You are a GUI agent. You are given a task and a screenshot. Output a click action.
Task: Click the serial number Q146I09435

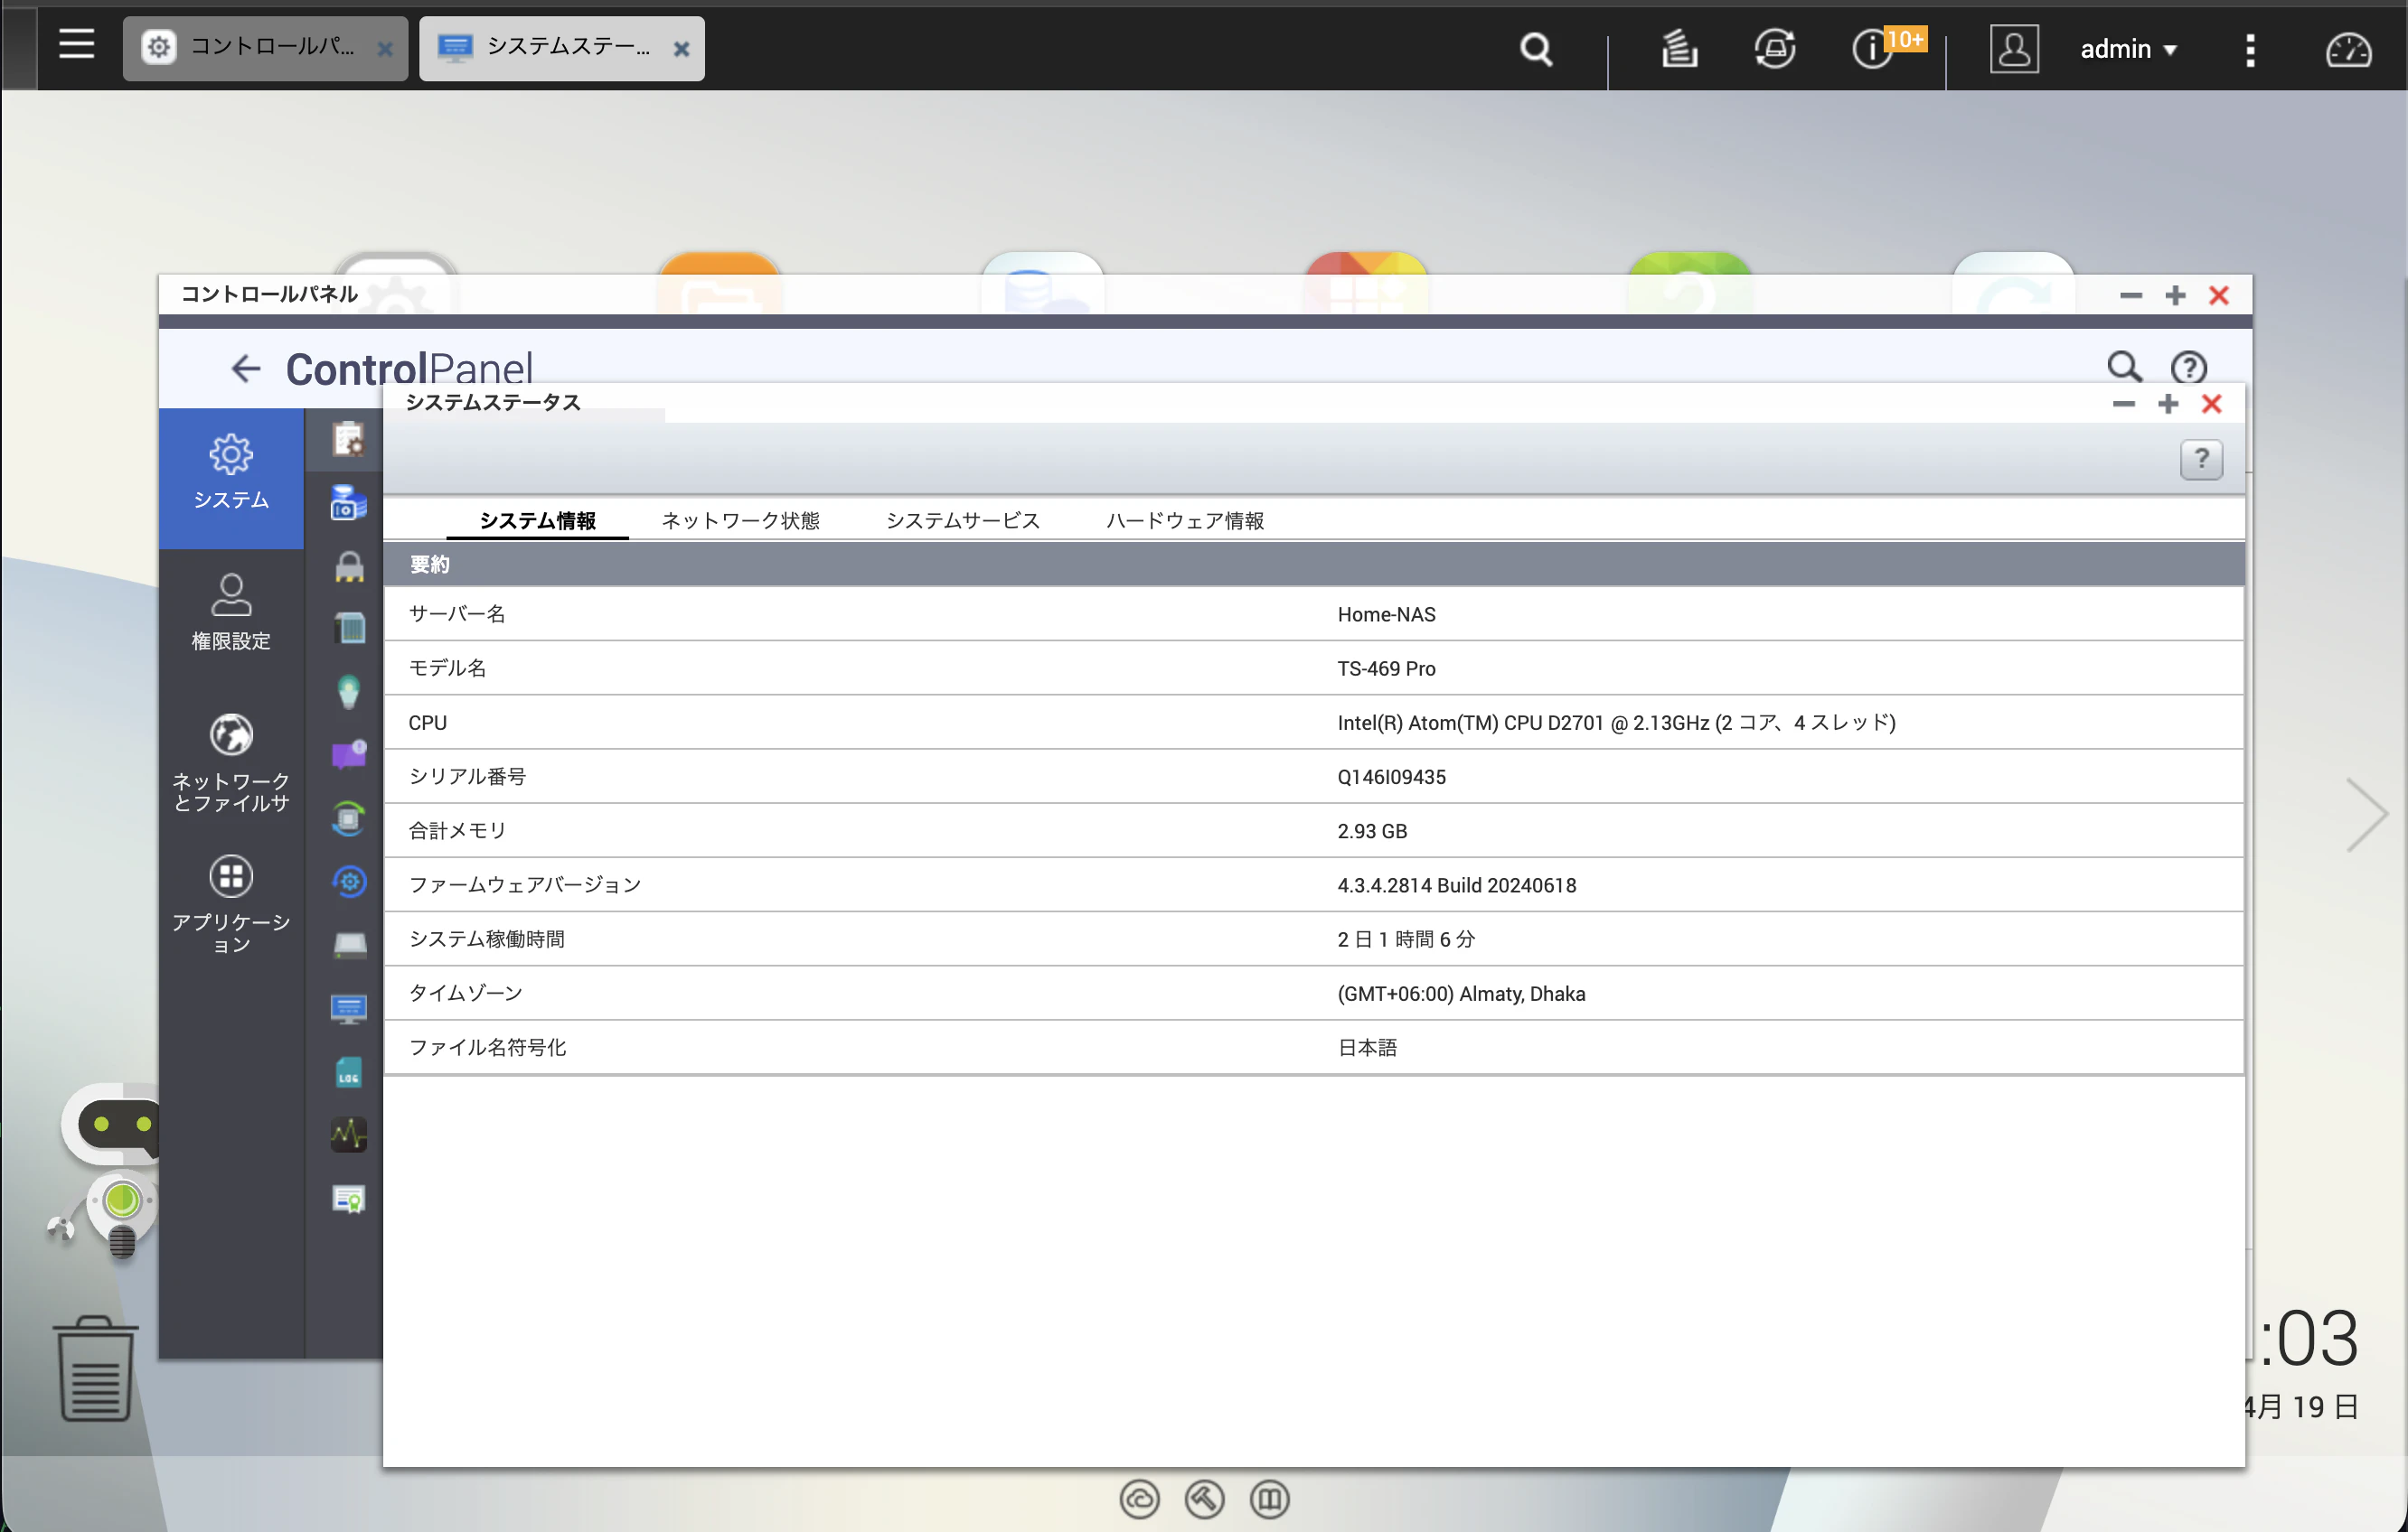(x=1391, y=778)
